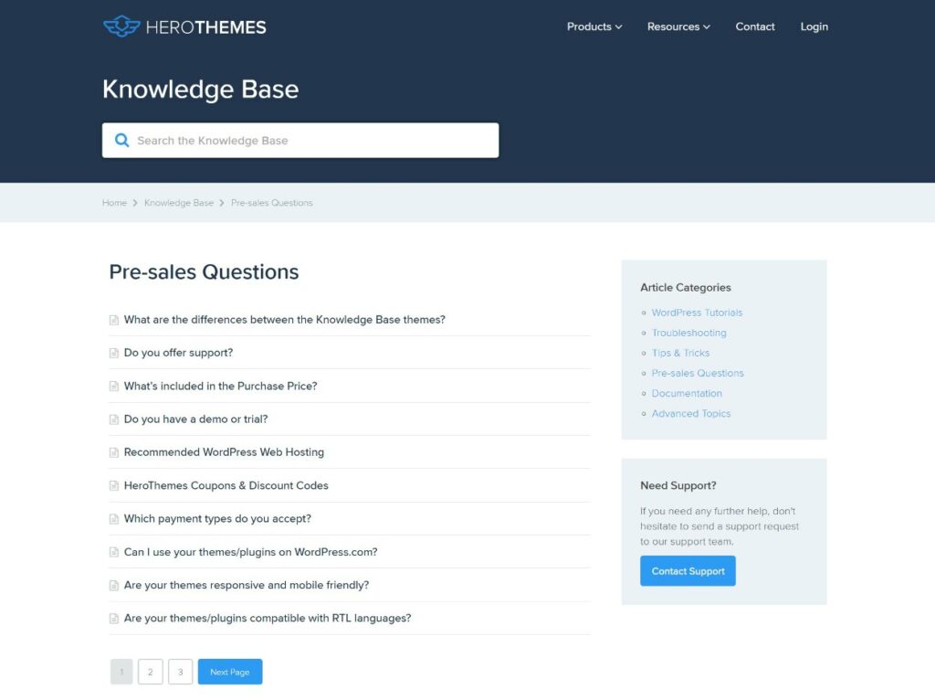This screenshot has height=700, width=935.
Task: Click the HeroThemes logo icon
Action: (122, 27)
